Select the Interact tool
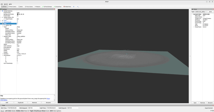This screenshot has height=112, width=214. click(x=4, y=6)
